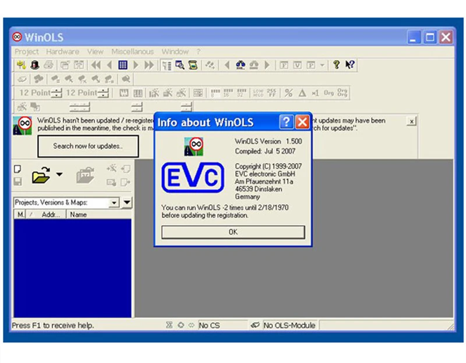
Task: Click the blue binoculars find icon
Action: (x=241, y=65)
